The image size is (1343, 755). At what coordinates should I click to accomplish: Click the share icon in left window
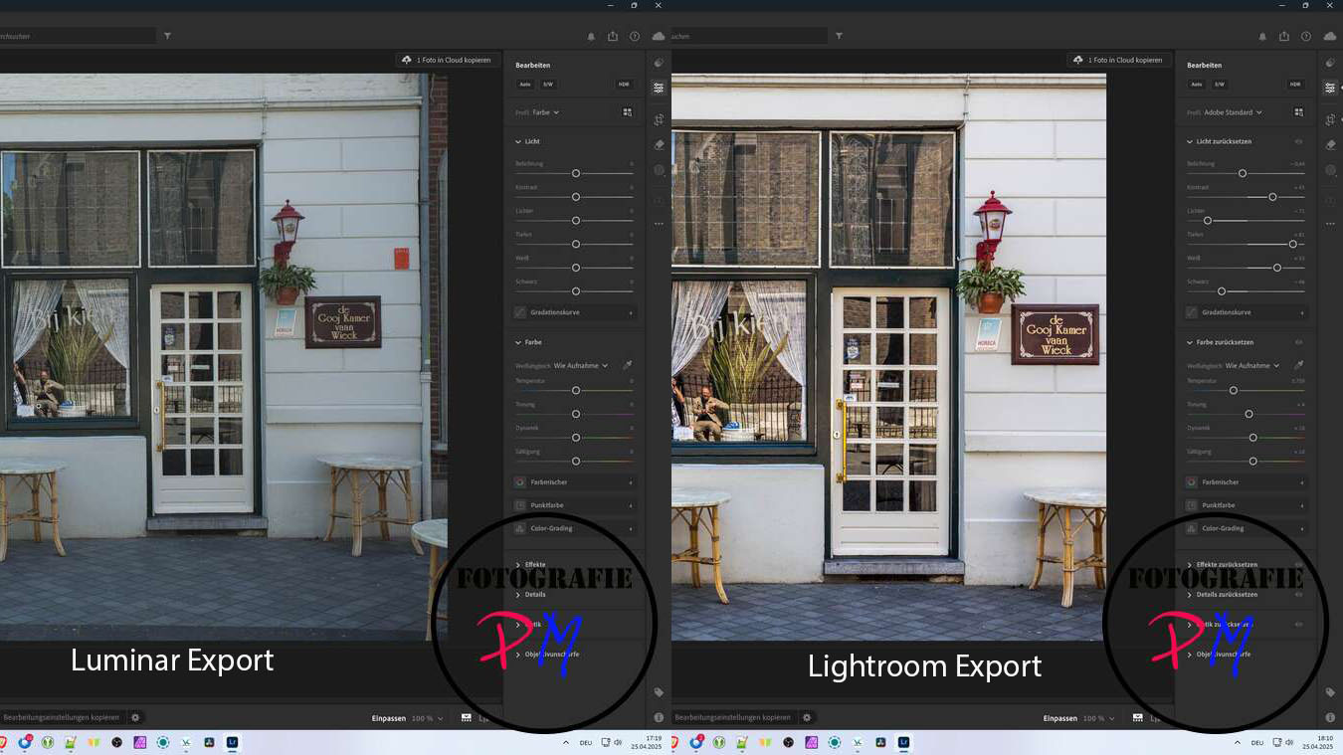tap(613, 36)
